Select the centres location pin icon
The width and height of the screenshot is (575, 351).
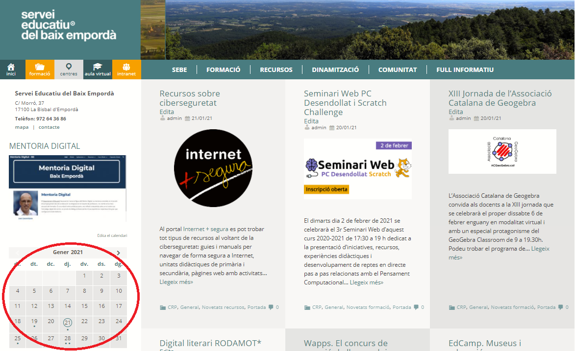(69, 67)
